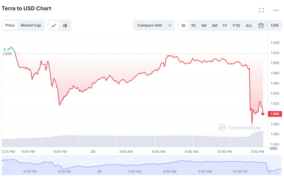Open the calendar date range picker

coord(261,25)
